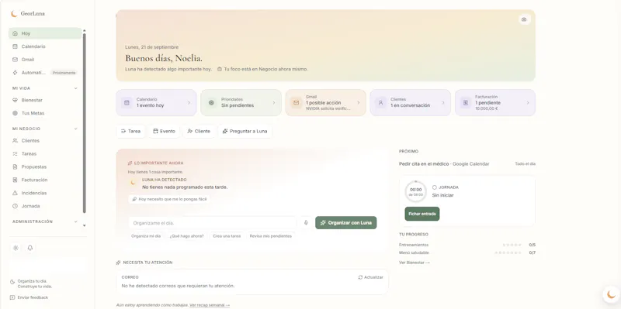The image size is (621, 309).
Task: Click the refresh icon beside Actualizar
Action: 360,277
